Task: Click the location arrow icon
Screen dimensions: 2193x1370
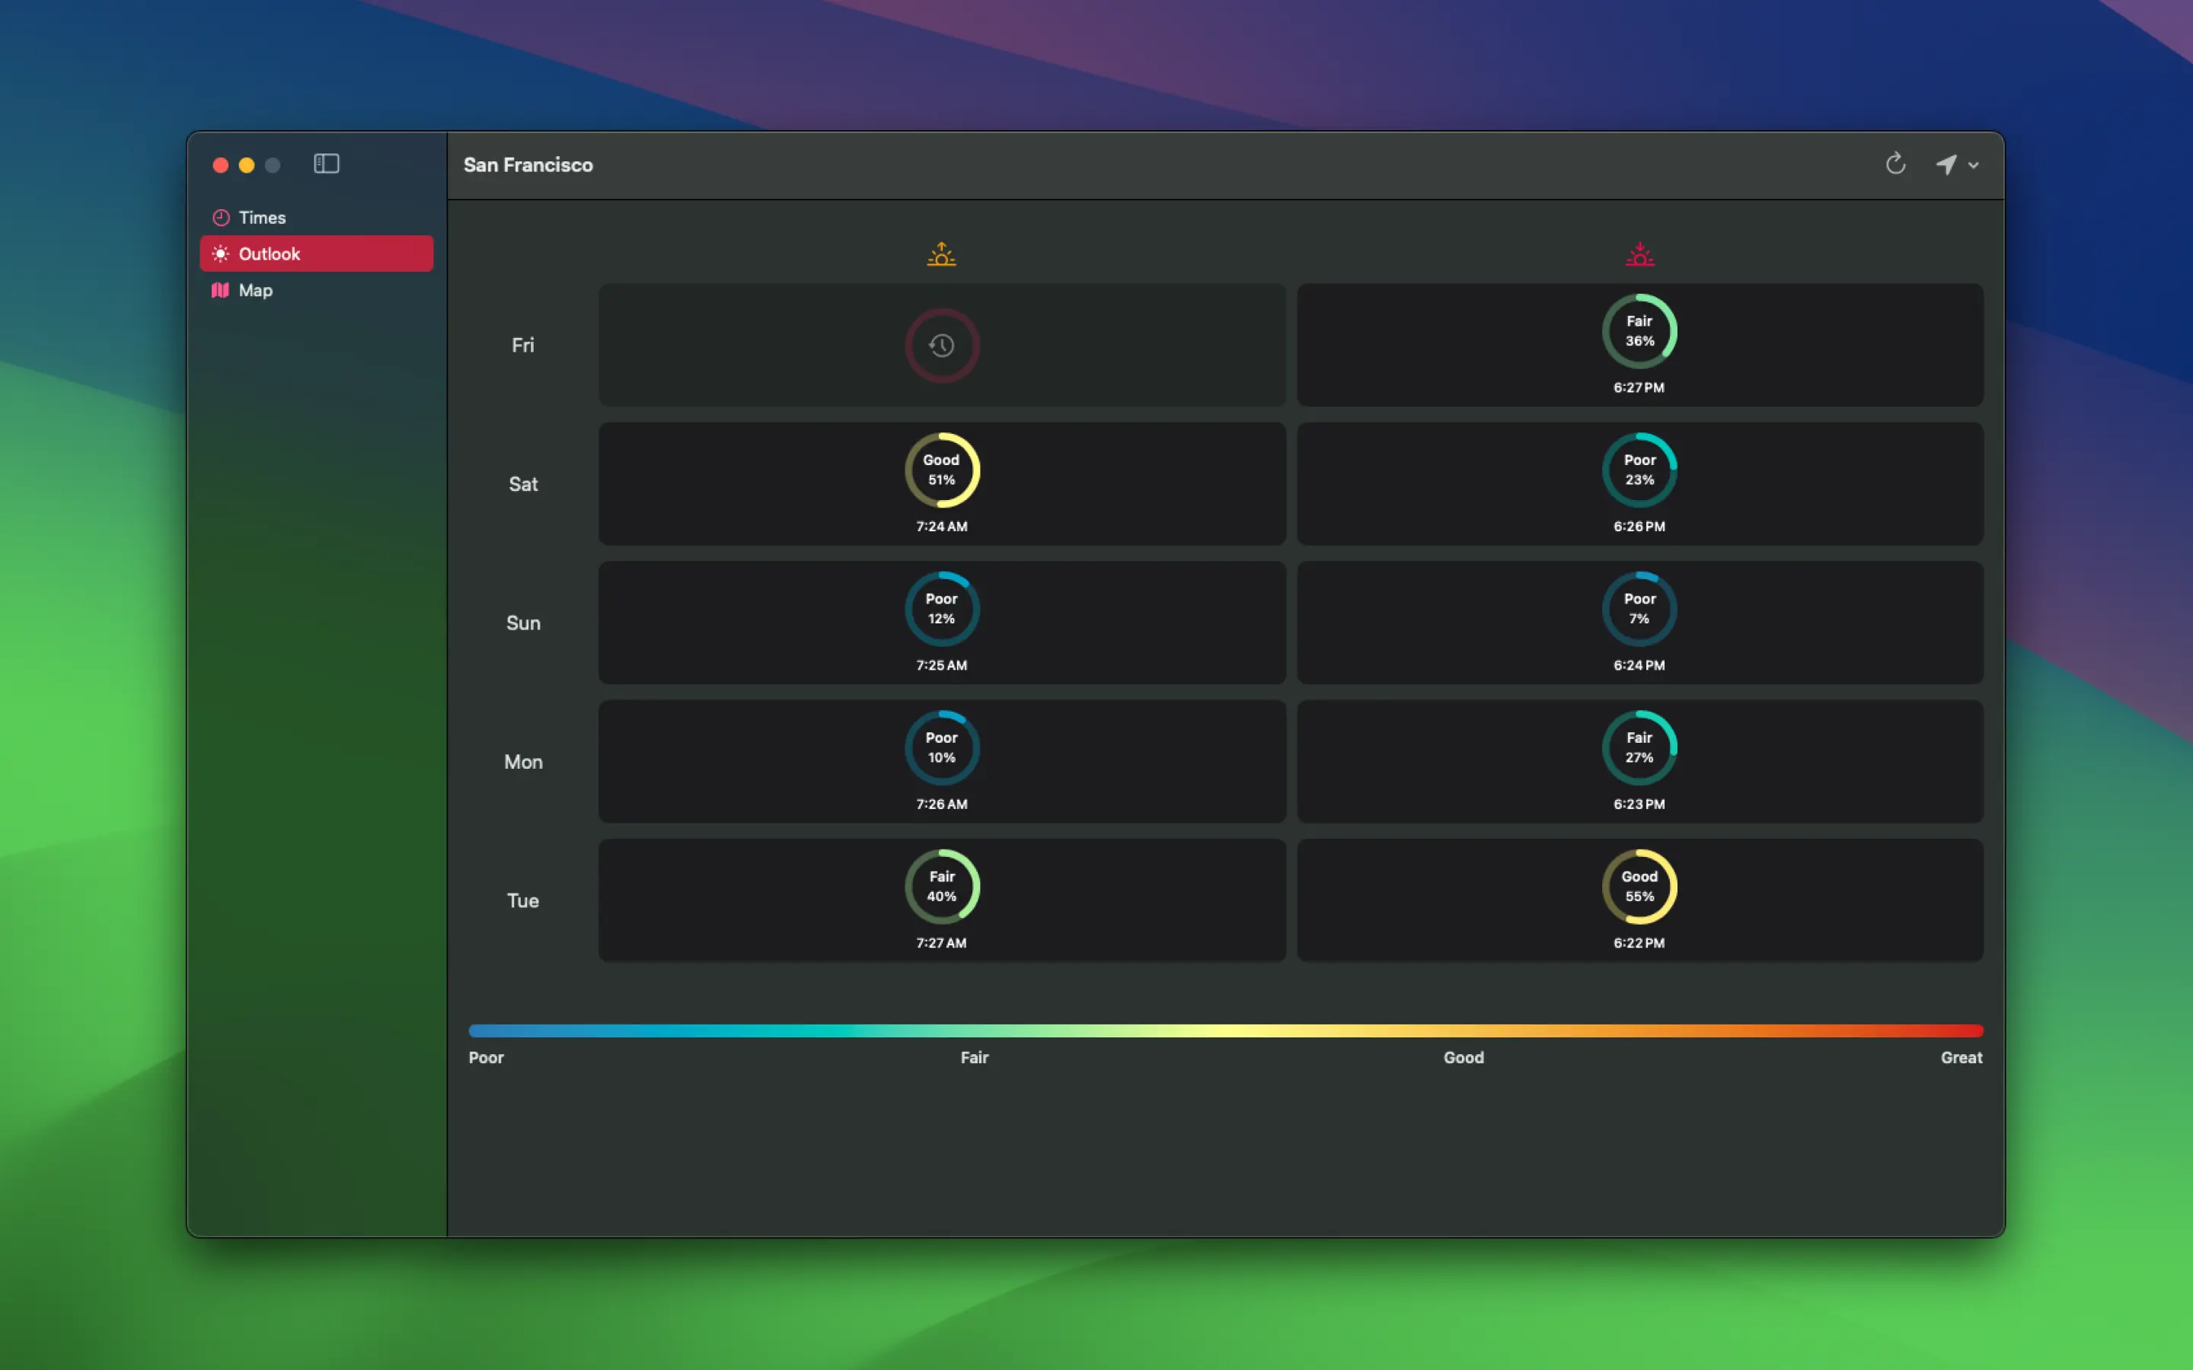Action: pyautogui.click(x=1946, y=164)
